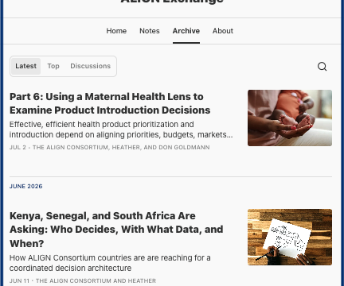
Task: Select the Latest sort filter
Action: click(x=25, y=66)
